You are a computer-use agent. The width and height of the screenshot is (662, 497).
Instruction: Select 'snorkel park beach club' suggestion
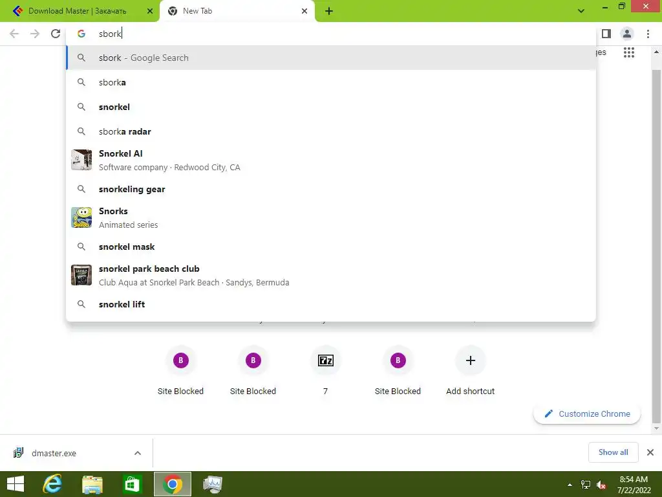pyautogui.click(x=331, y=275)
